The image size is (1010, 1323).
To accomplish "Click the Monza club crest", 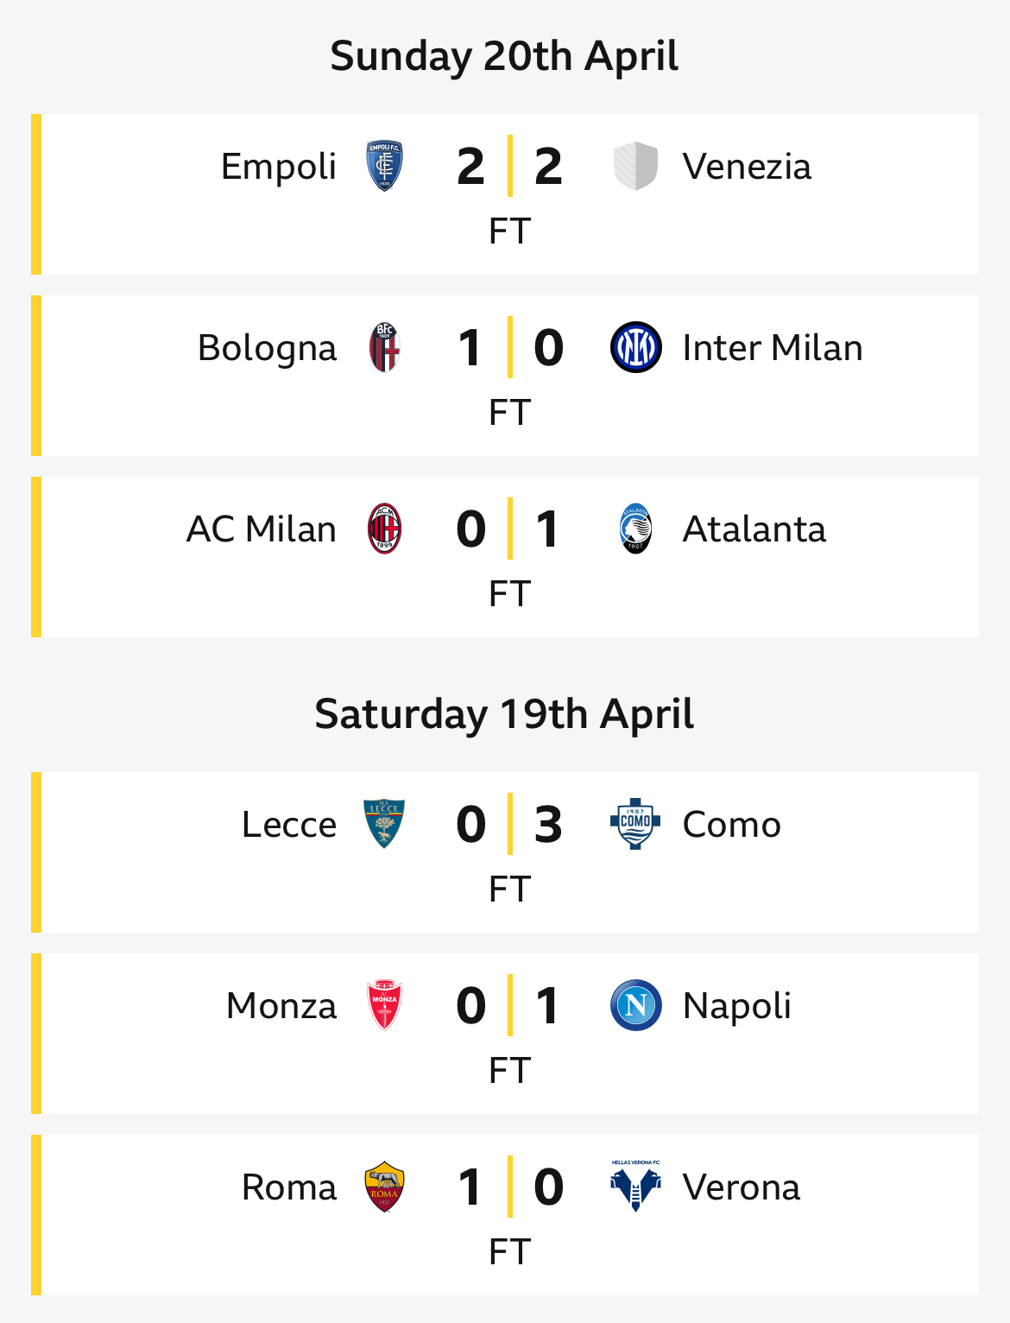I will tap(384, 1005).
